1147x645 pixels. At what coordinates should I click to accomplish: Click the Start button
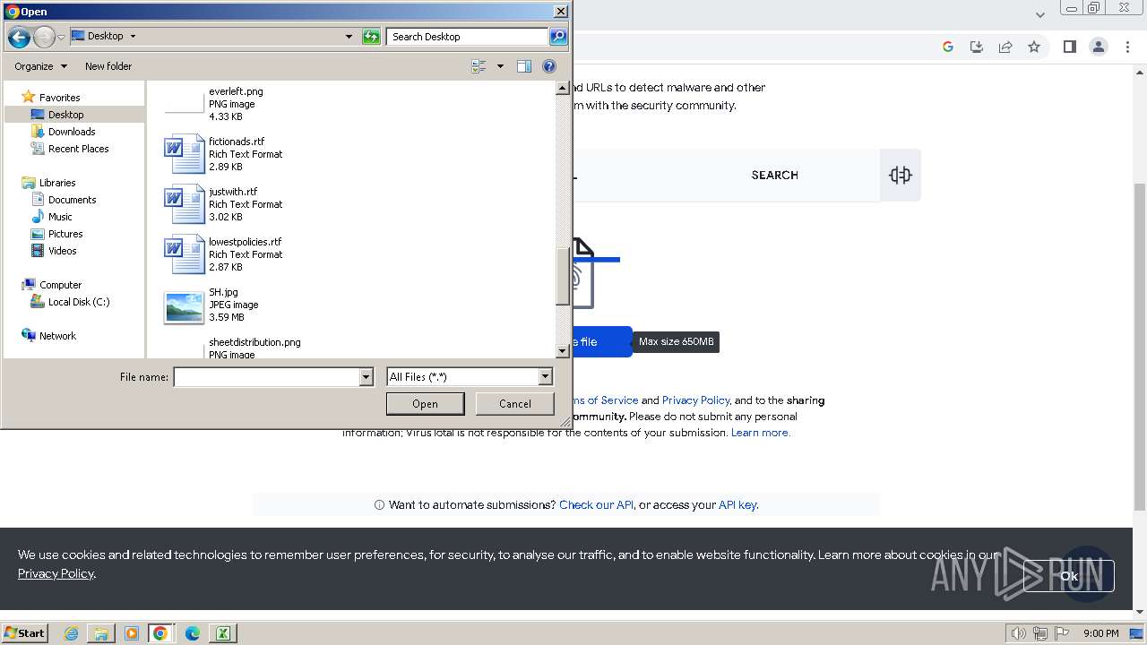(x=24, y=633)
